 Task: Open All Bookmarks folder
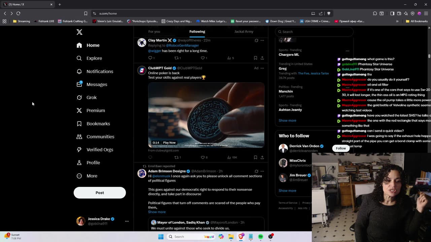417,21
